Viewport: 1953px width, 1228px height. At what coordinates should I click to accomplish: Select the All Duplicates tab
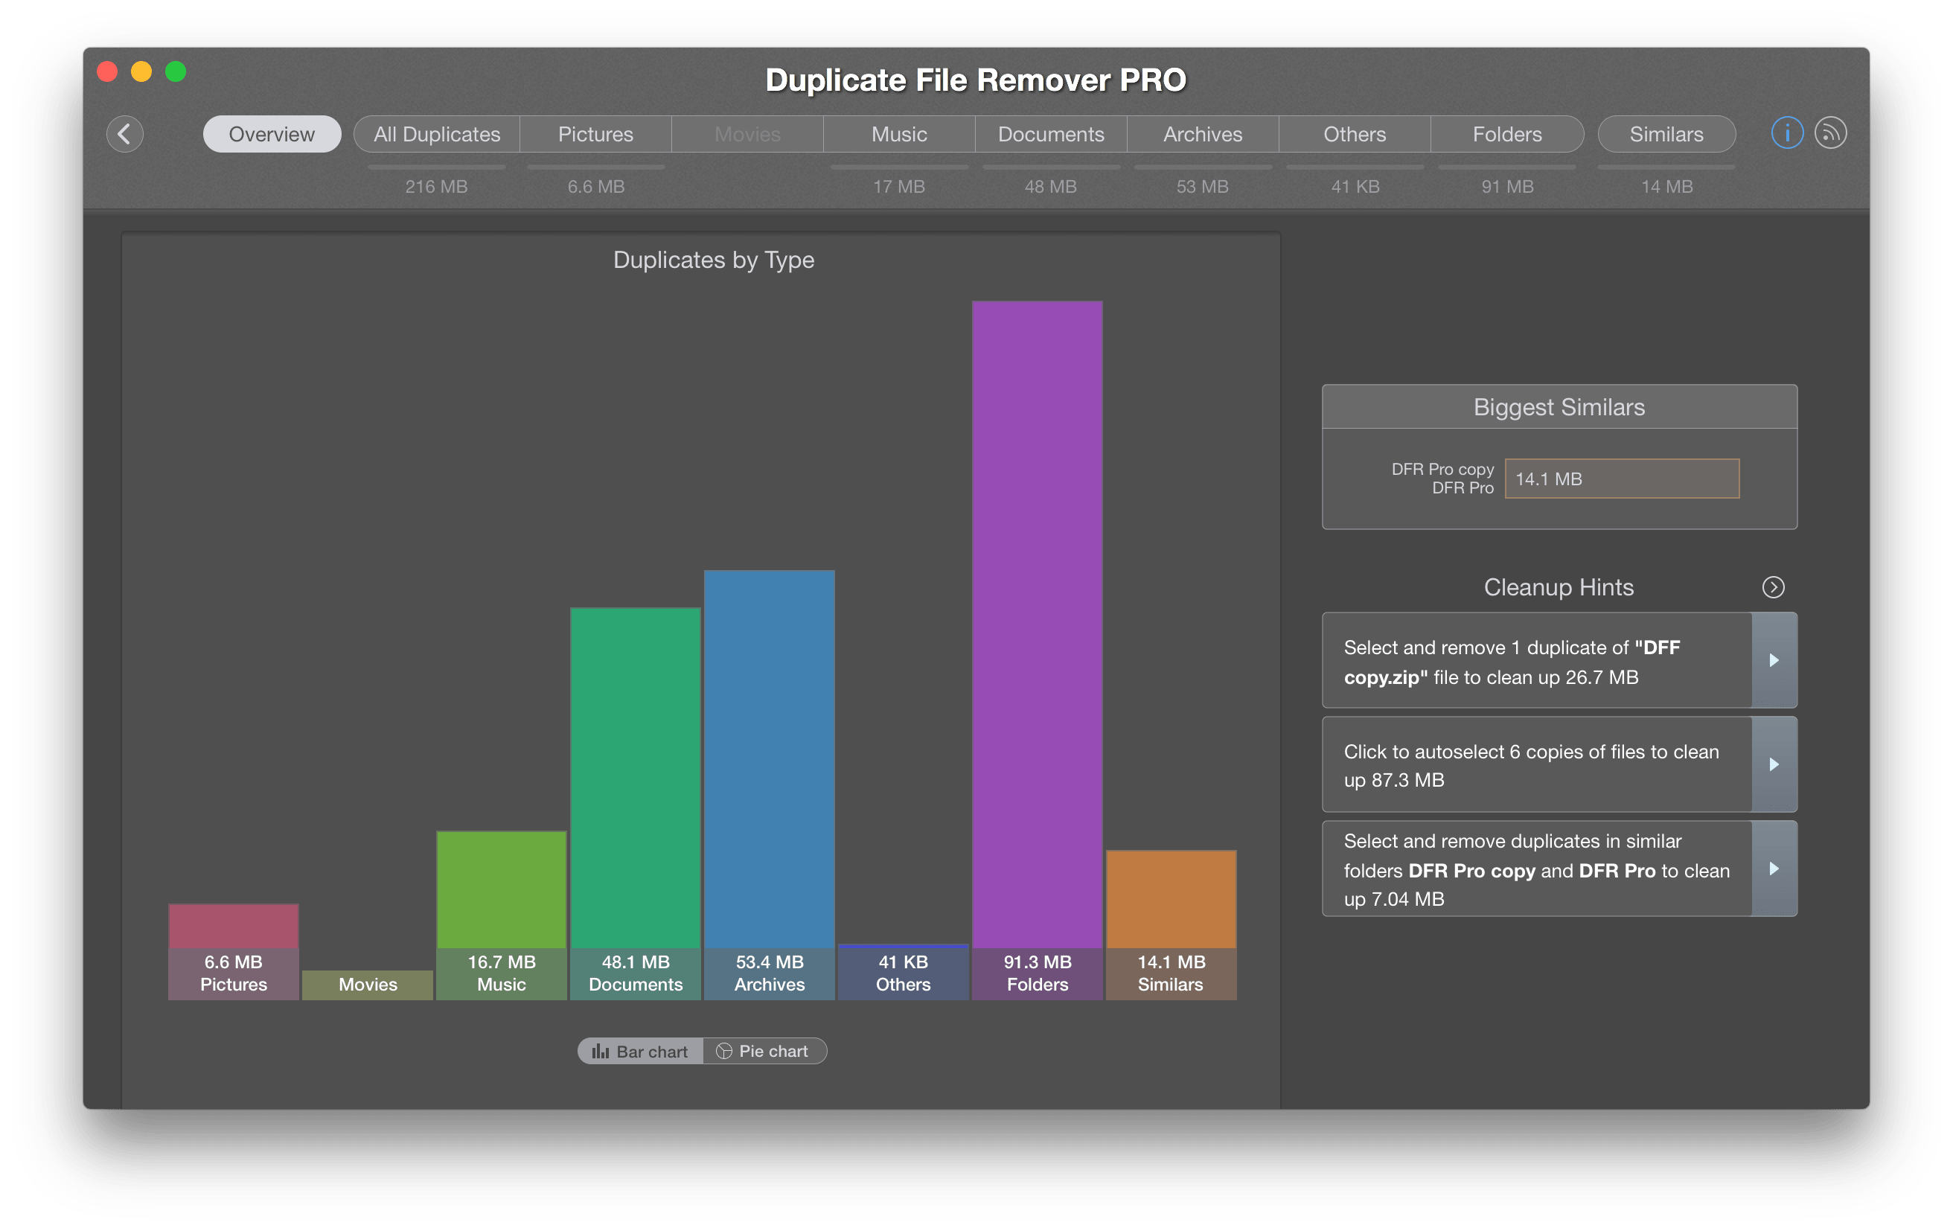(435, 135)
